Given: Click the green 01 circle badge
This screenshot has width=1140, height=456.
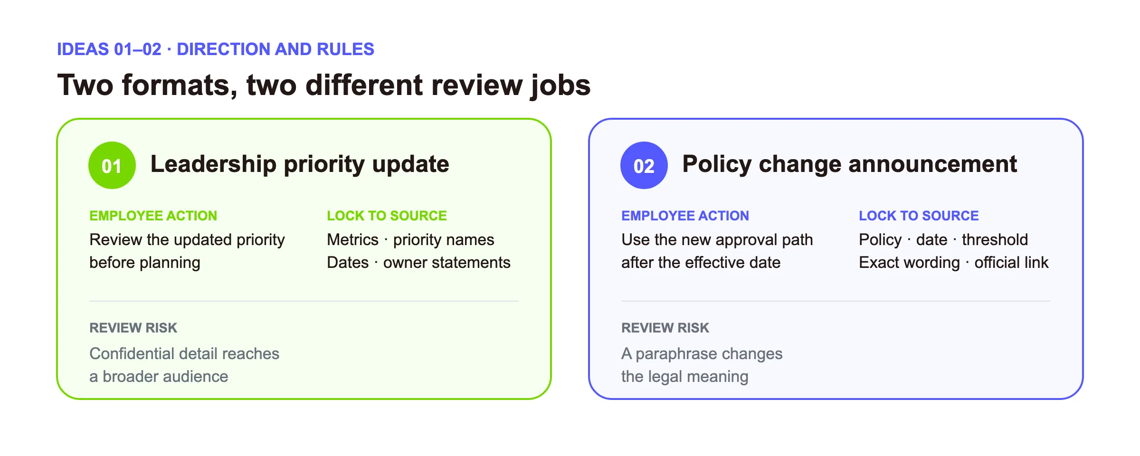Looking at the screenshot, I should [x=112, y=165].
